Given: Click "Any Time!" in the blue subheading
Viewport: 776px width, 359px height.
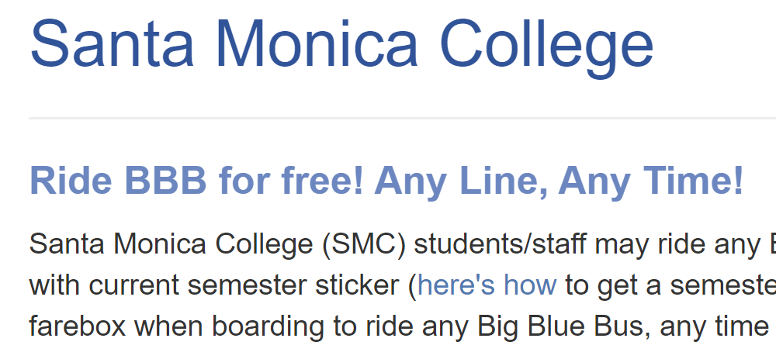Looking at the screenshot, I should (651, 182).
